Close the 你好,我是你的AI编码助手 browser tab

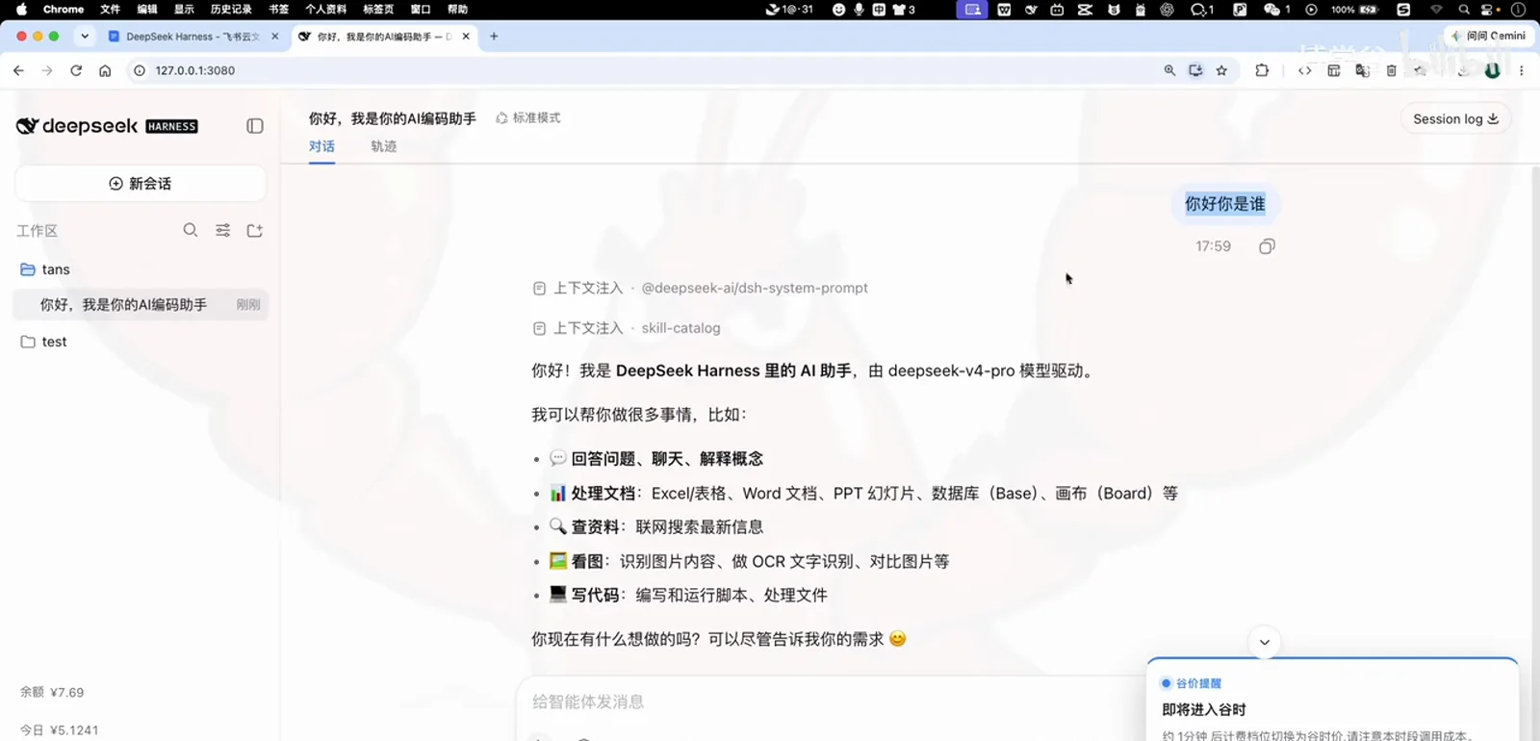466,37
